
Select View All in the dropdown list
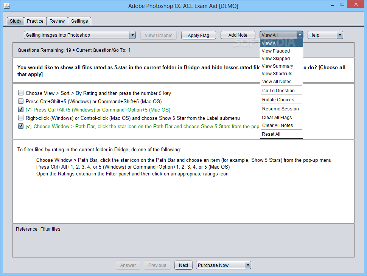[281, 43]
